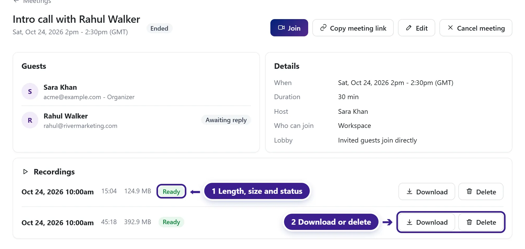The height and width of the screenshot is (249, 525).
Task: Delete the 15:04 recording
Action: click(x=481, y=191)
